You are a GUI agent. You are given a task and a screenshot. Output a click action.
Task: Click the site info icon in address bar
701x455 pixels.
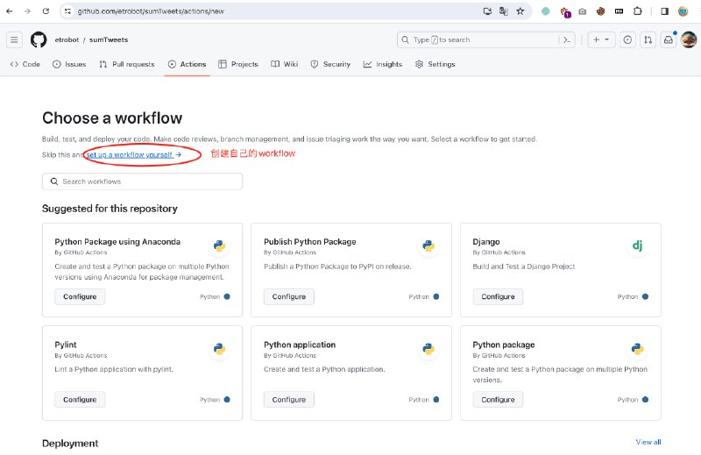[67, 11]
